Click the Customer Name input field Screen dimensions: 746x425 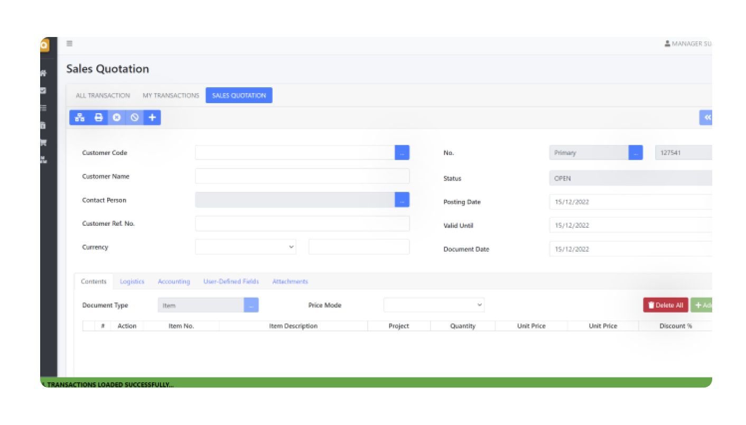coord(302,176)
